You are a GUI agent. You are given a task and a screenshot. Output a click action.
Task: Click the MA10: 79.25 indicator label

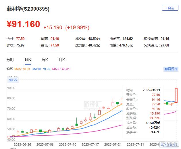pyautogui.click(x=41, y=69)
